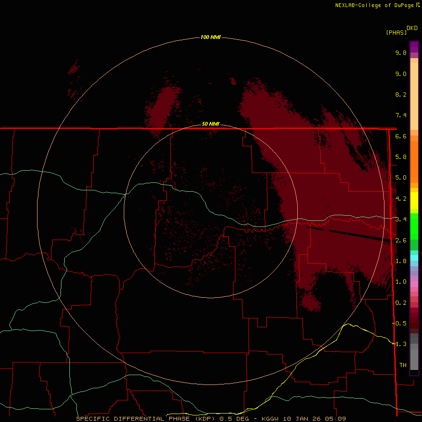Click the -0.5 legend value

click(x=399, y=323)
